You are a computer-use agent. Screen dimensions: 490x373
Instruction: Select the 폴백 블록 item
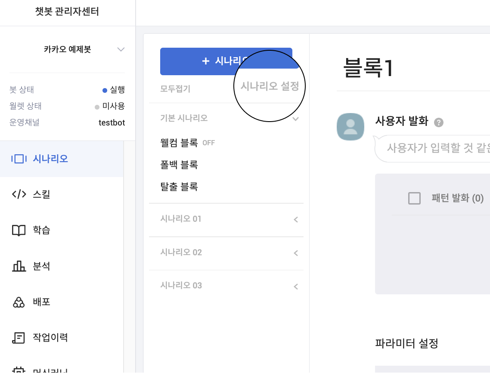pyautogui.click(x=179, y=165)
